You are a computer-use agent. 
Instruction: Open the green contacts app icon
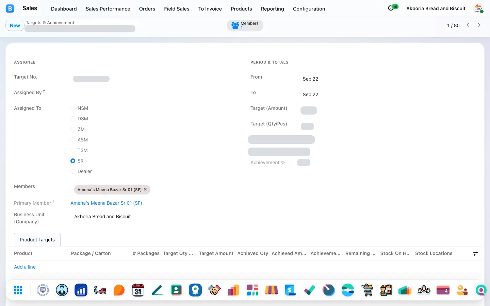176,290
